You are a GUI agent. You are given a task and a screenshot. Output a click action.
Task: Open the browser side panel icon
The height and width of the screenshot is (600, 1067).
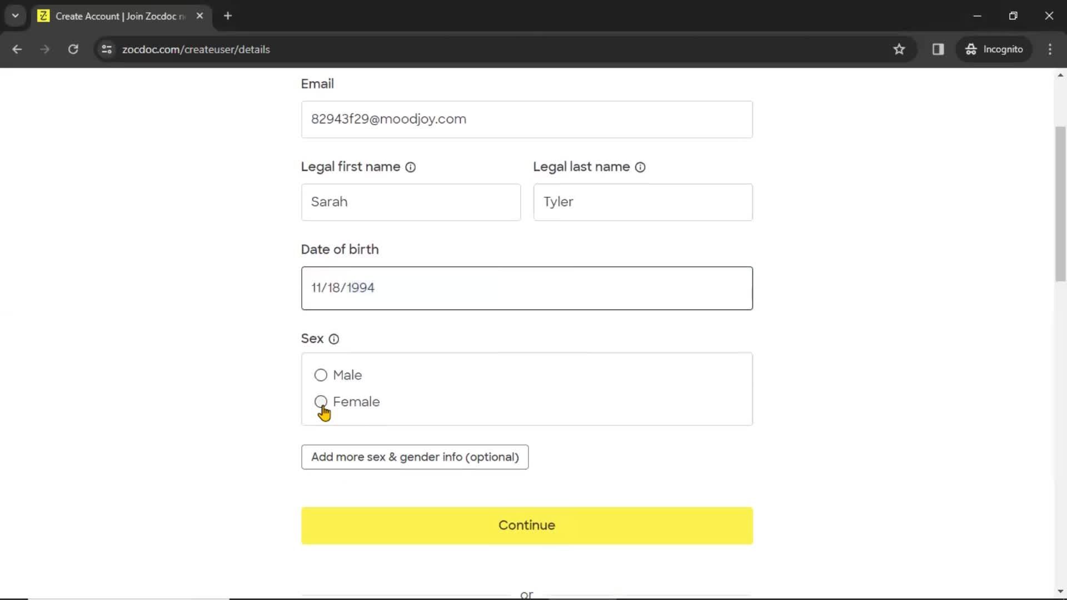pyautogui.click(x=938, y=49)
